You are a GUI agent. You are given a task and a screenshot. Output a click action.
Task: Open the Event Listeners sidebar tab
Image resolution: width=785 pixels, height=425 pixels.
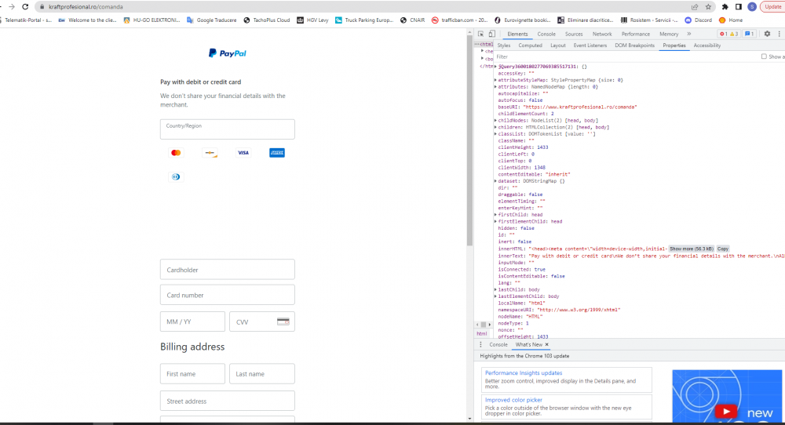[590, 45]
